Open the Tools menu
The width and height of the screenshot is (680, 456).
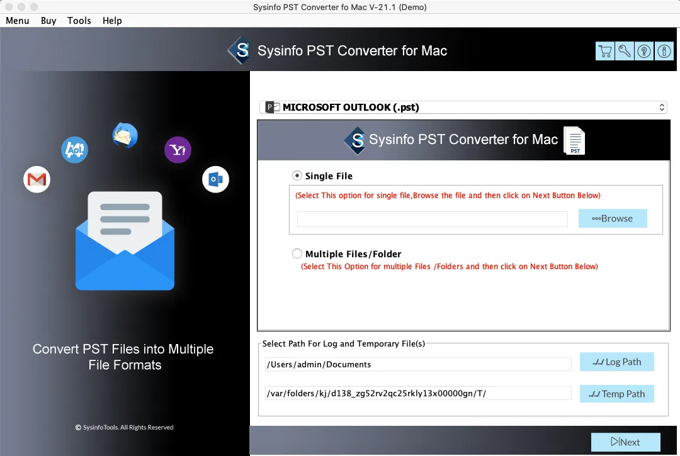(79, 21)
